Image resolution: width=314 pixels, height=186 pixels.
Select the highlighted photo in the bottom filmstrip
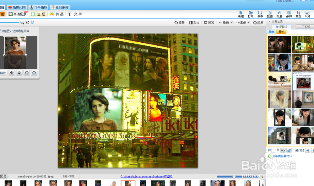(128, 183)
